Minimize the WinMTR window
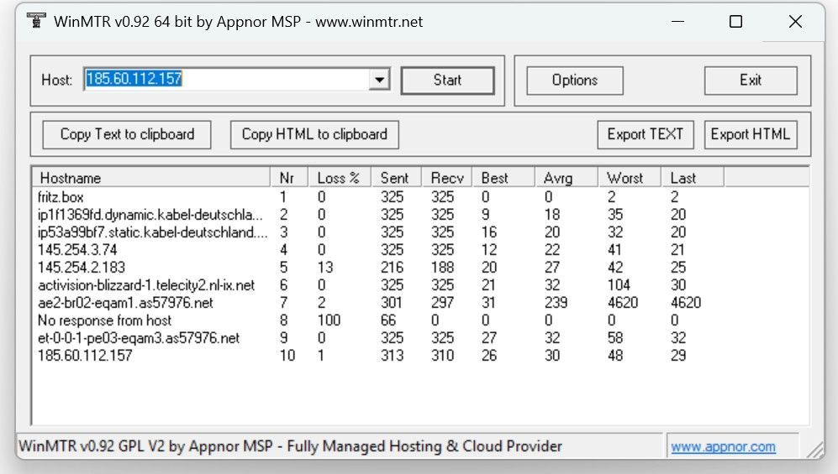838x474 pixels. (x=677, y=21)
